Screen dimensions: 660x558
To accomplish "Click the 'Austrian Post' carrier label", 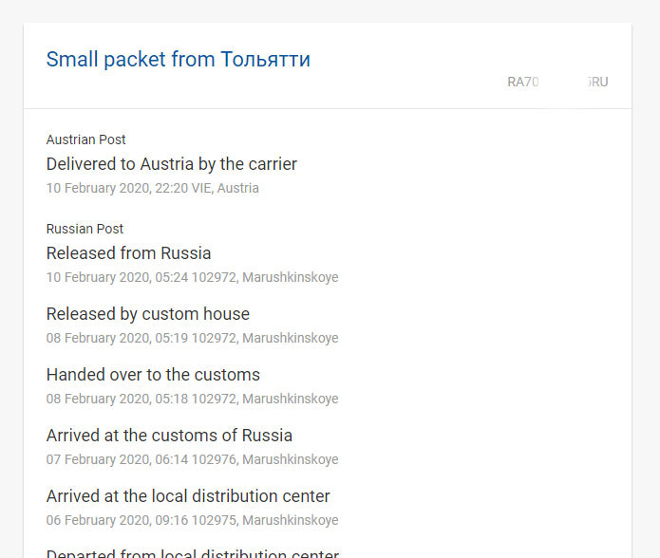I will click(85, 139).
